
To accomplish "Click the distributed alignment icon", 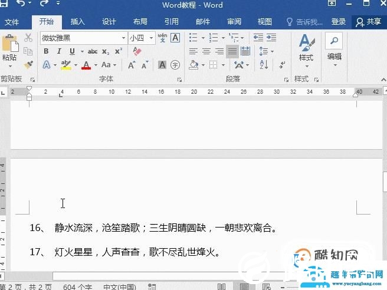I will [245, 51].
